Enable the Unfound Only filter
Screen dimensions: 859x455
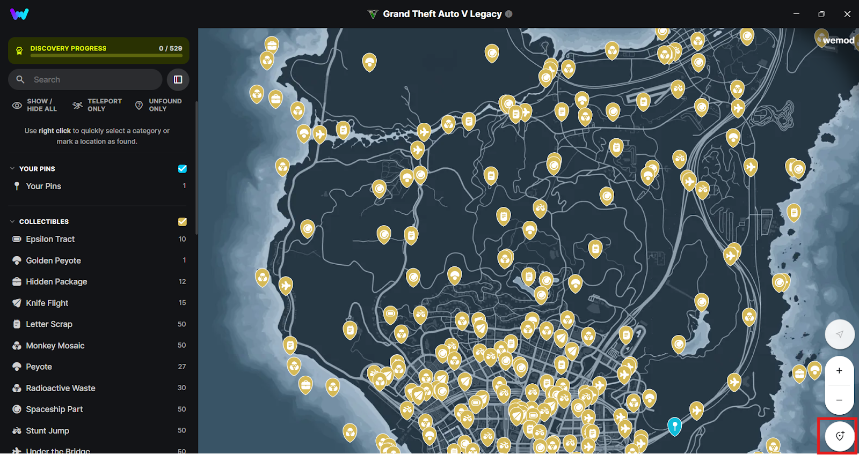click(158, 105)
